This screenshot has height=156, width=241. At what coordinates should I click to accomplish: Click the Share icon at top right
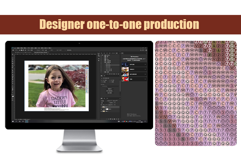pos(146,50)
